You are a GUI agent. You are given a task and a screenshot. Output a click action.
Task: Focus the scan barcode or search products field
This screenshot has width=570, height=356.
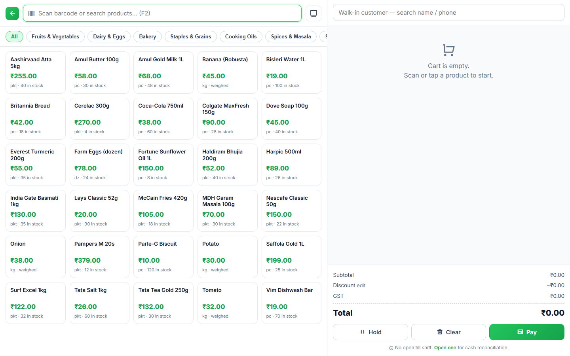(162, 13)
